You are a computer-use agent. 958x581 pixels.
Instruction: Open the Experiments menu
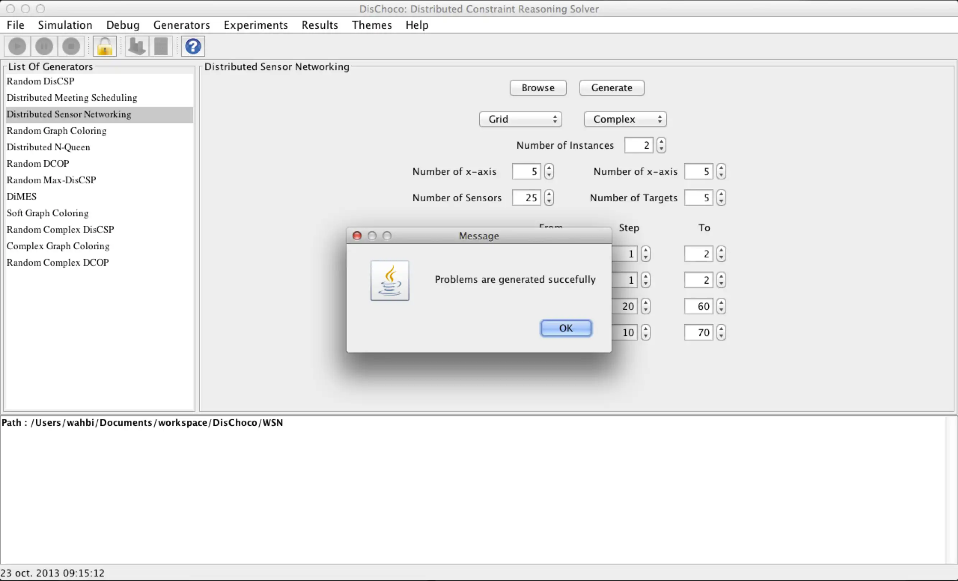[255, 25]
